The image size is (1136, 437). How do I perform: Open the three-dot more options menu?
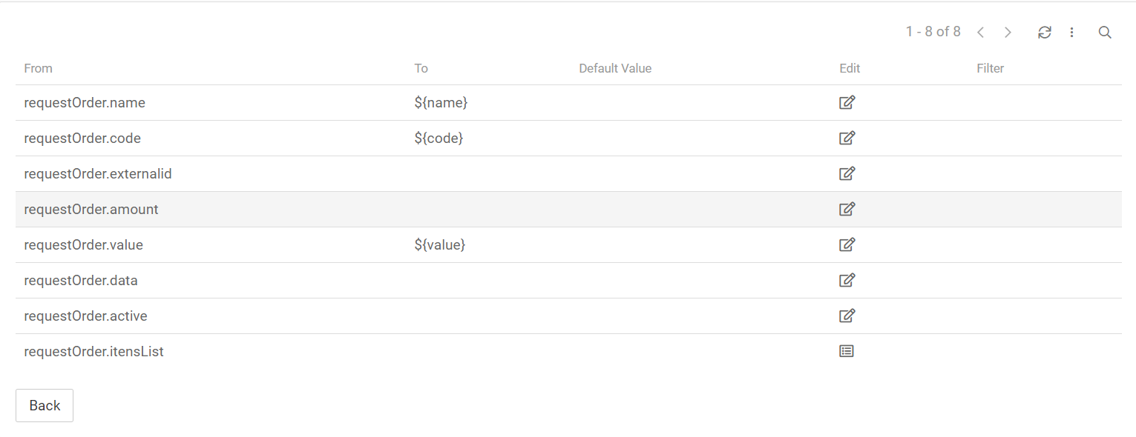1072,33
